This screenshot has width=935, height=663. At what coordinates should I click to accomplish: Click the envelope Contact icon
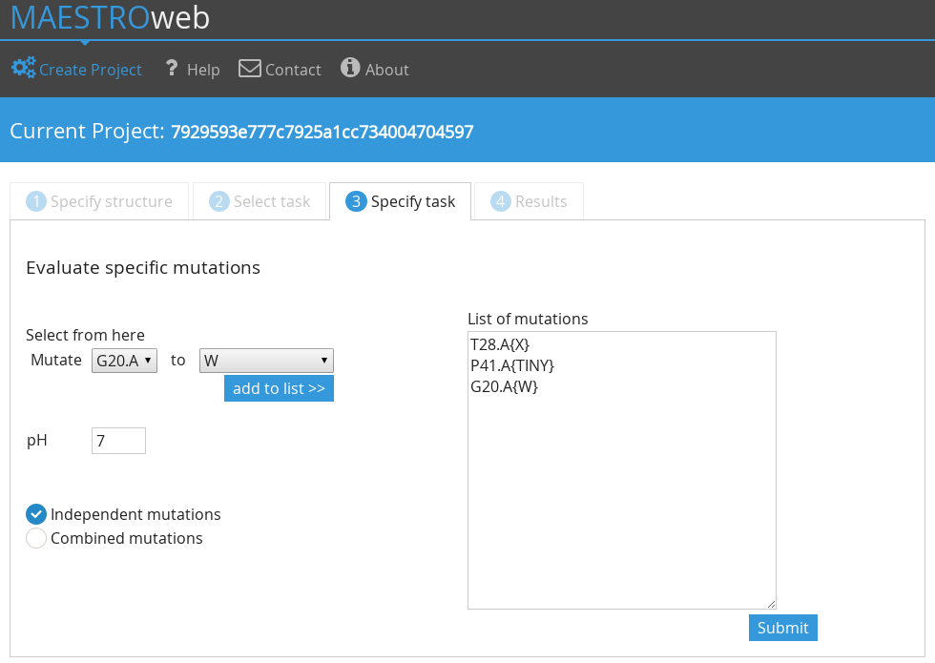(x=250, y=68)
